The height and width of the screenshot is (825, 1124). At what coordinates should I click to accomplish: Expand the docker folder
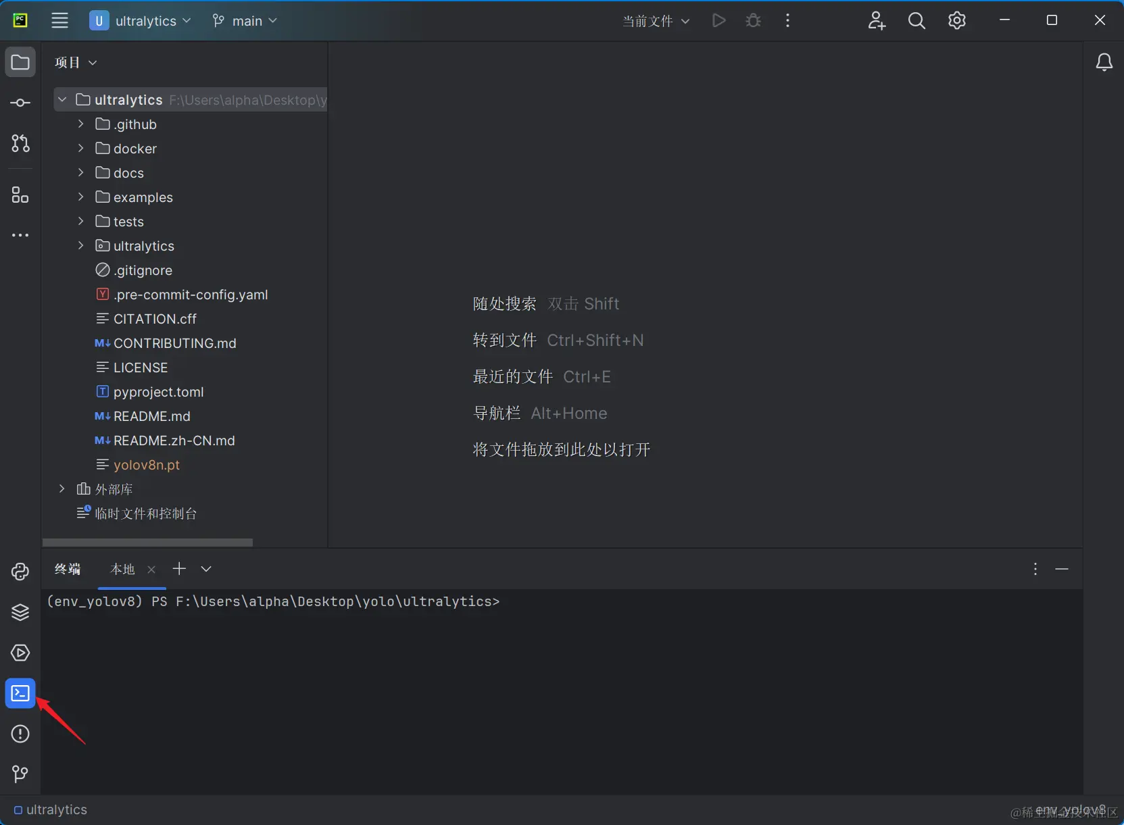click(x=80, y=148)
